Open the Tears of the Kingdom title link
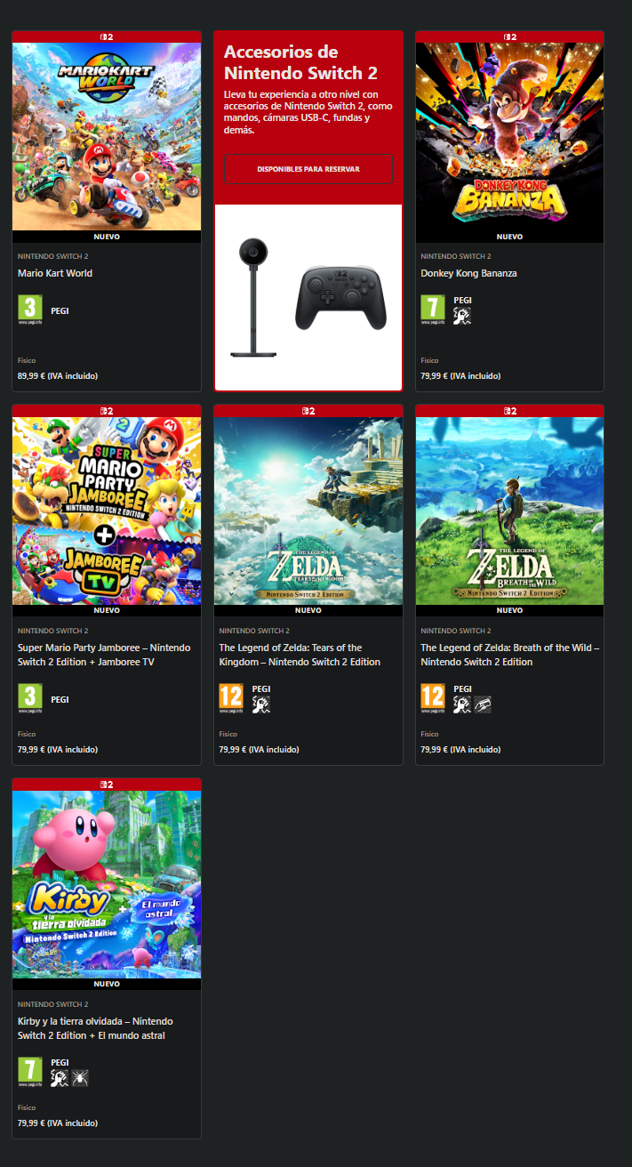632x1167 pixels. (300, 655)
